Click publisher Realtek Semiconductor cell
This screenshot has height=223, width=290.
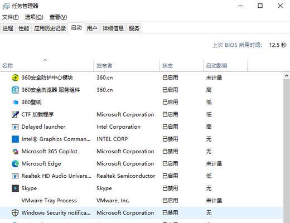pos(126,176)
